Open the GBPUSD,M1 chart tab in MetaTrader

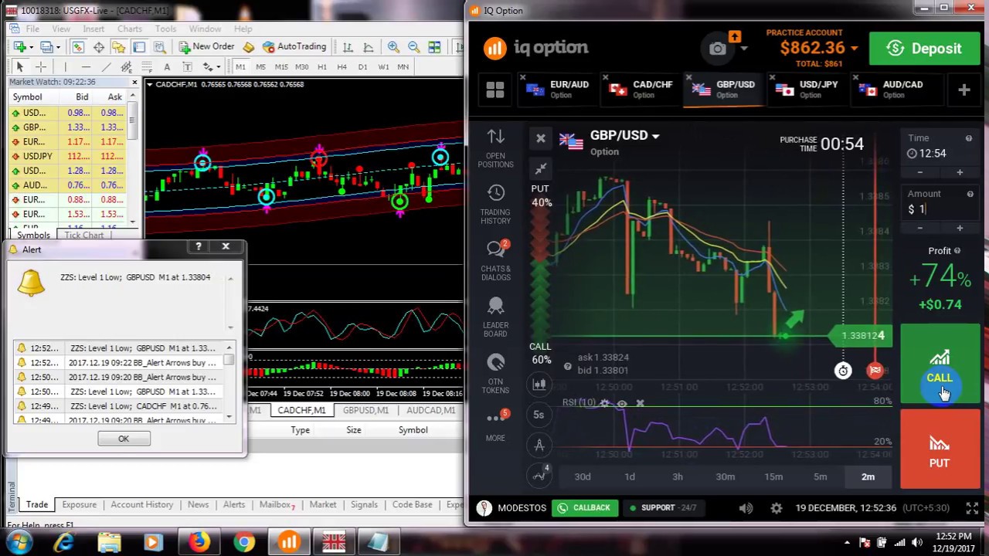click(365, 410)
